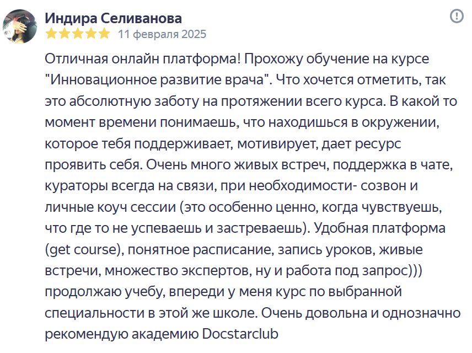Click the word Docstarclub in the review

point(241,334)
